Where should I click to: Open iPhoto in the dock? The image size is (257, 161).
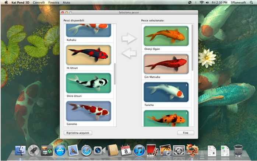click(166, 150)
